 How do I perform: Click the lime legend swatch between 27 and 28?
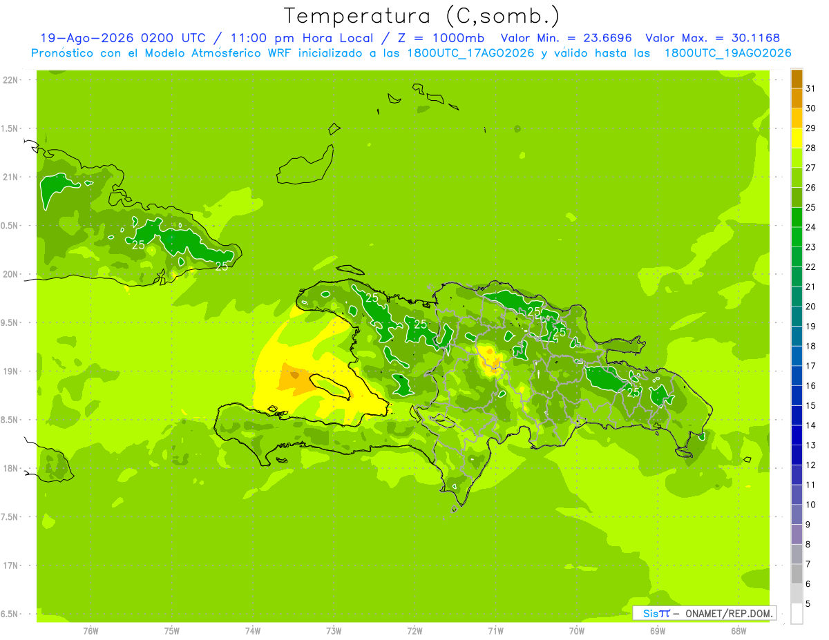point(797,158)
